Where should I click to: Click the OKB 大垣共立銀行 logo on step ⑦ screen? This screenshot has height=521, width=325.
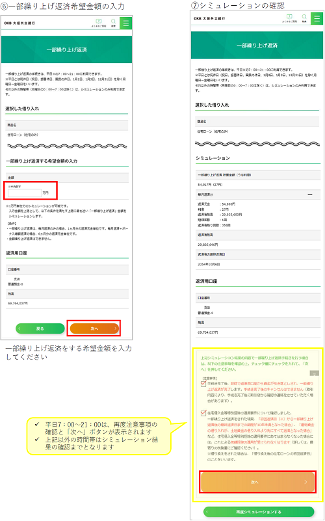(209, 19)
